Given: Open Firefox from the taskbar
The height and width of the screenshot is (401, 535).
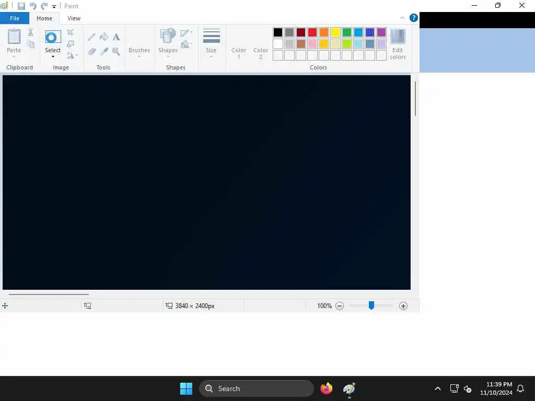Looking at the screenshot, I should (326, 388).
